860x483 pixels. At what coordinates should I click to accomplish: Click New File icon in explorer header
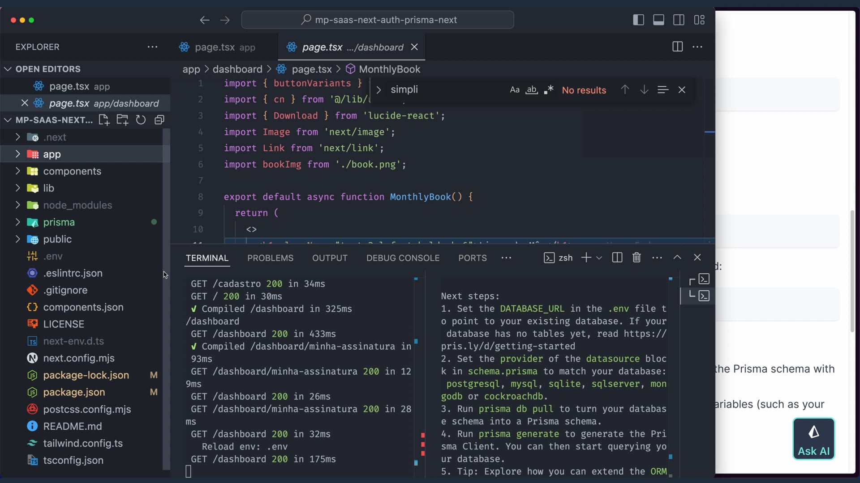(x=104, y=120)
